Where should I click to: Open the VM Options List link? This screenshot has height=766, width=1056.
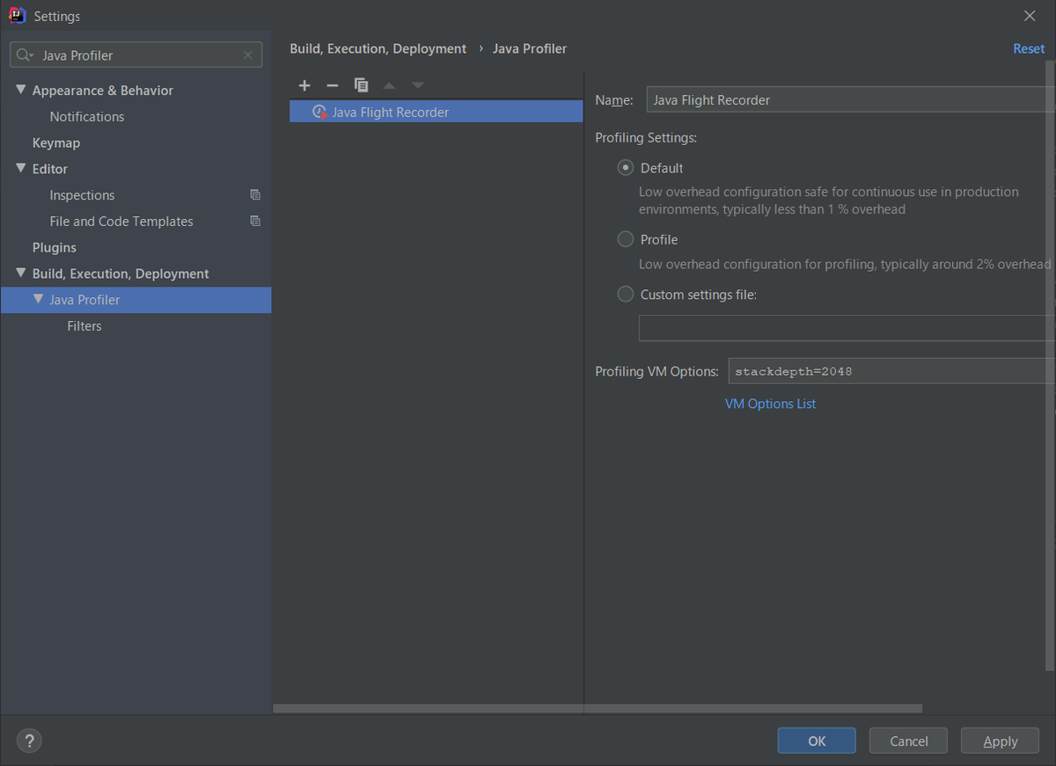pos(770,404)
